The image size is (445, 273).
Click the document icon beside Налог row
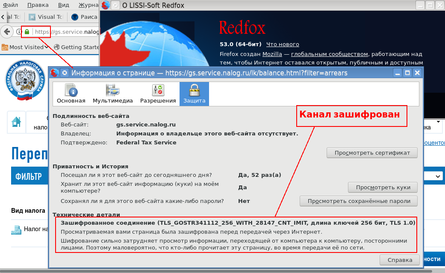(16, 229)
